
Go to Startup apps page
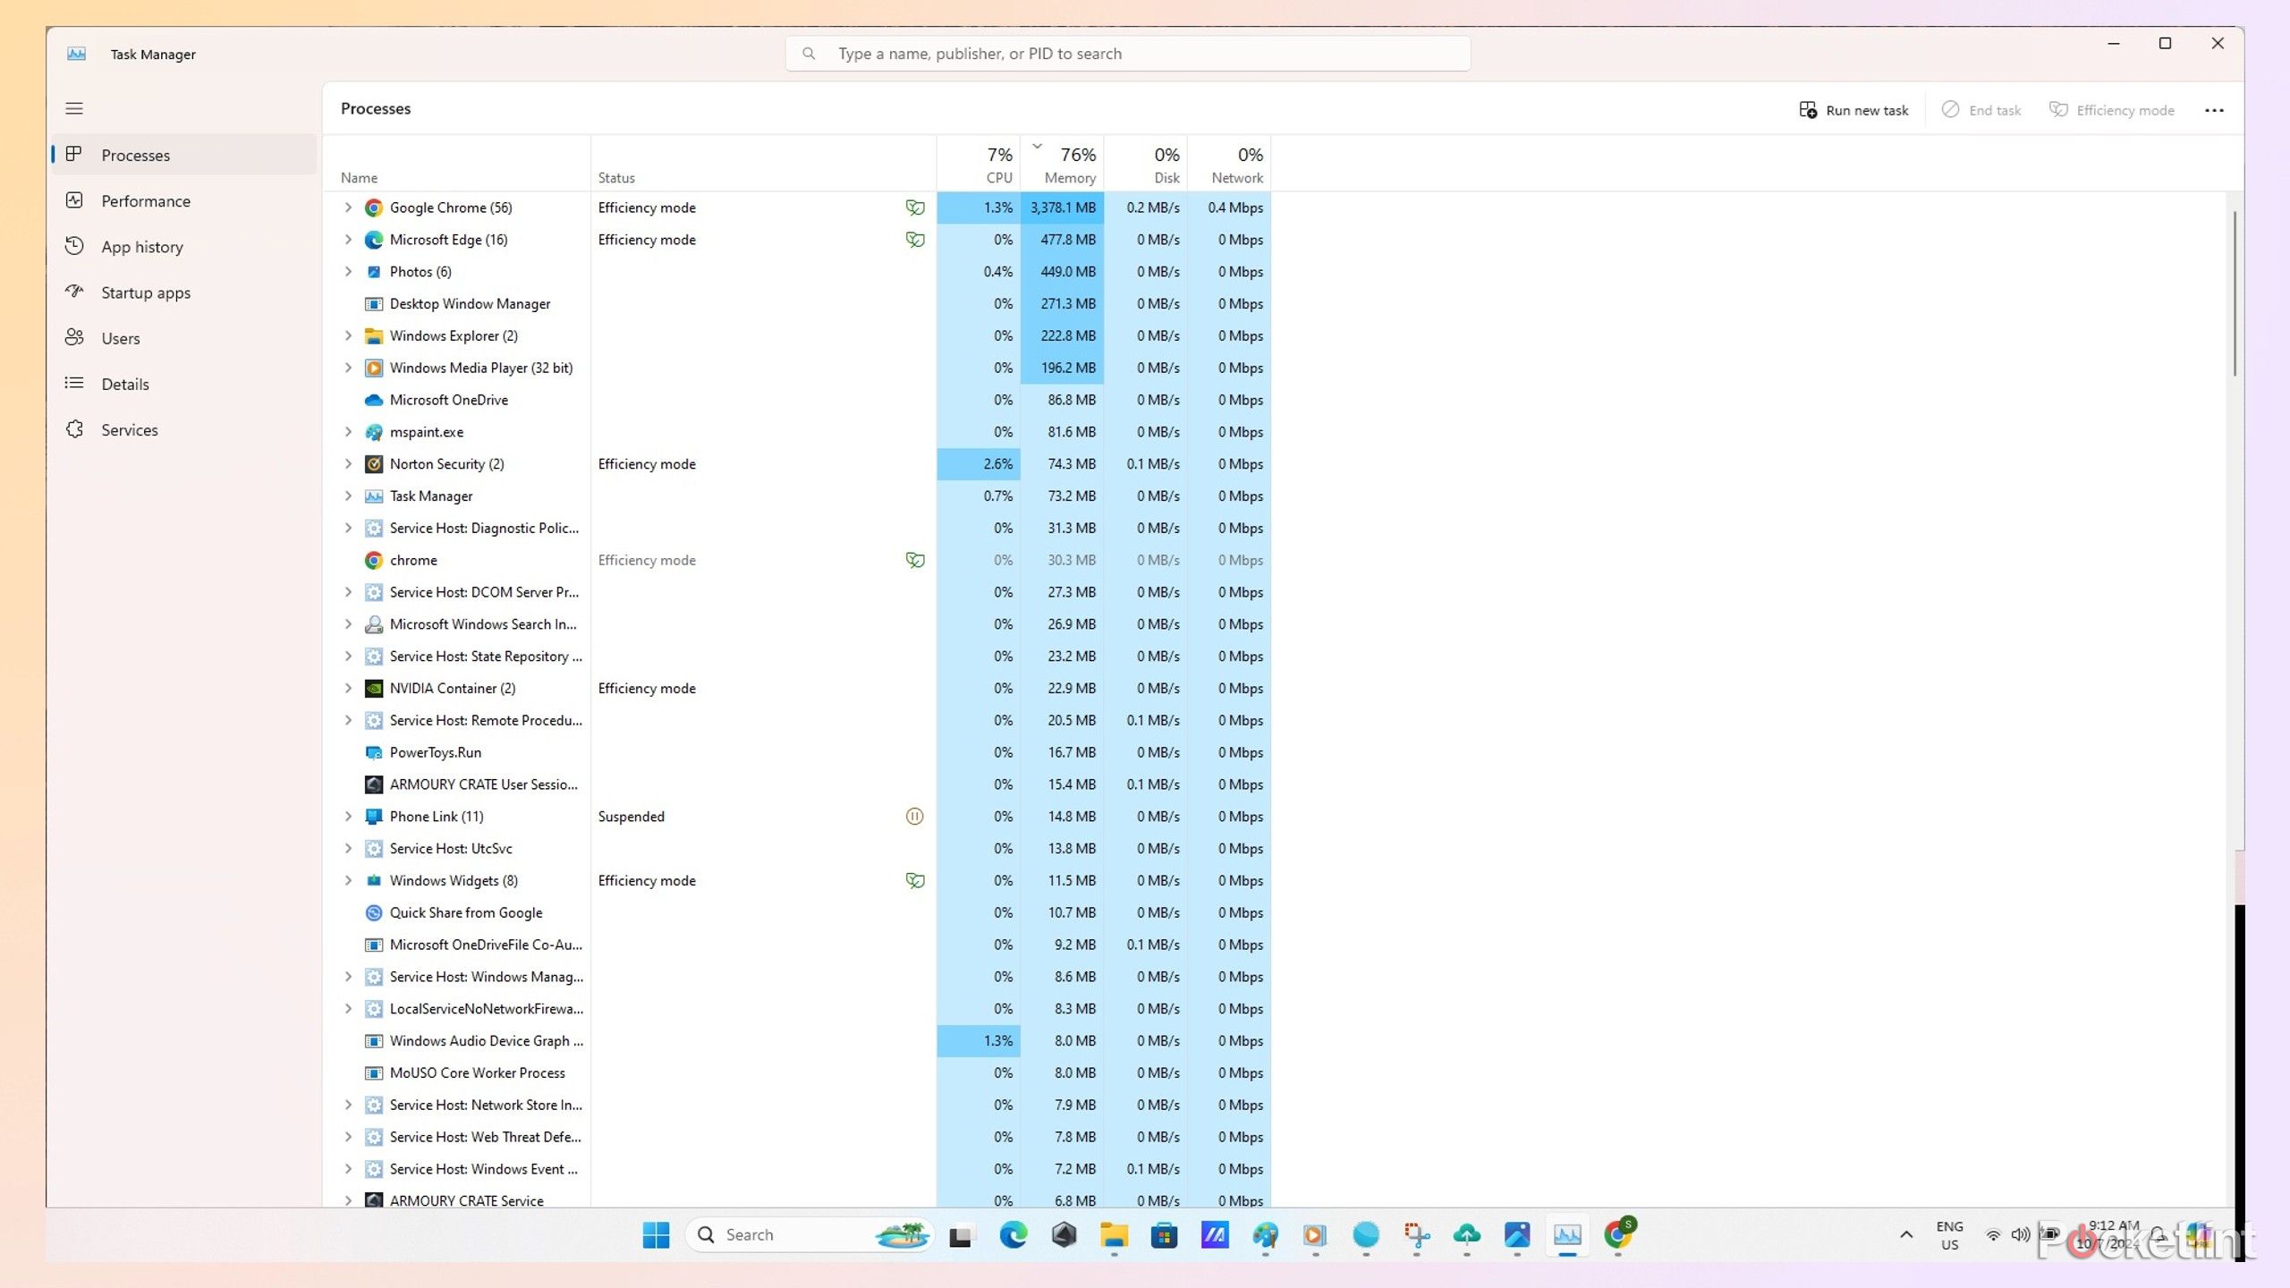[x=145, y=292]
